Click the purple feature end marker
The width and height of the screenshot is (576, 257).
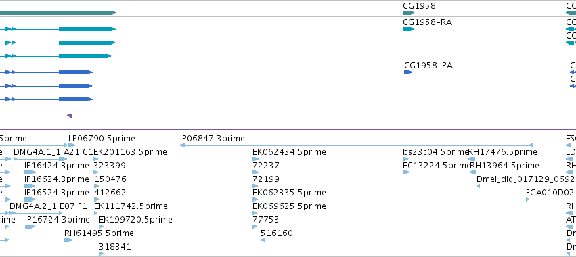click(x=70, y=116)
